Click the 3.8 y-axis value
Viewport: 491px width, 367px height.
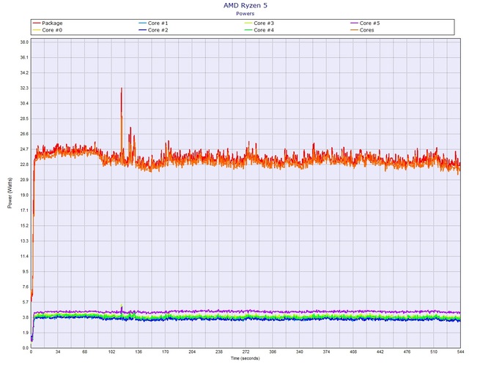click(x=26, y=317)
